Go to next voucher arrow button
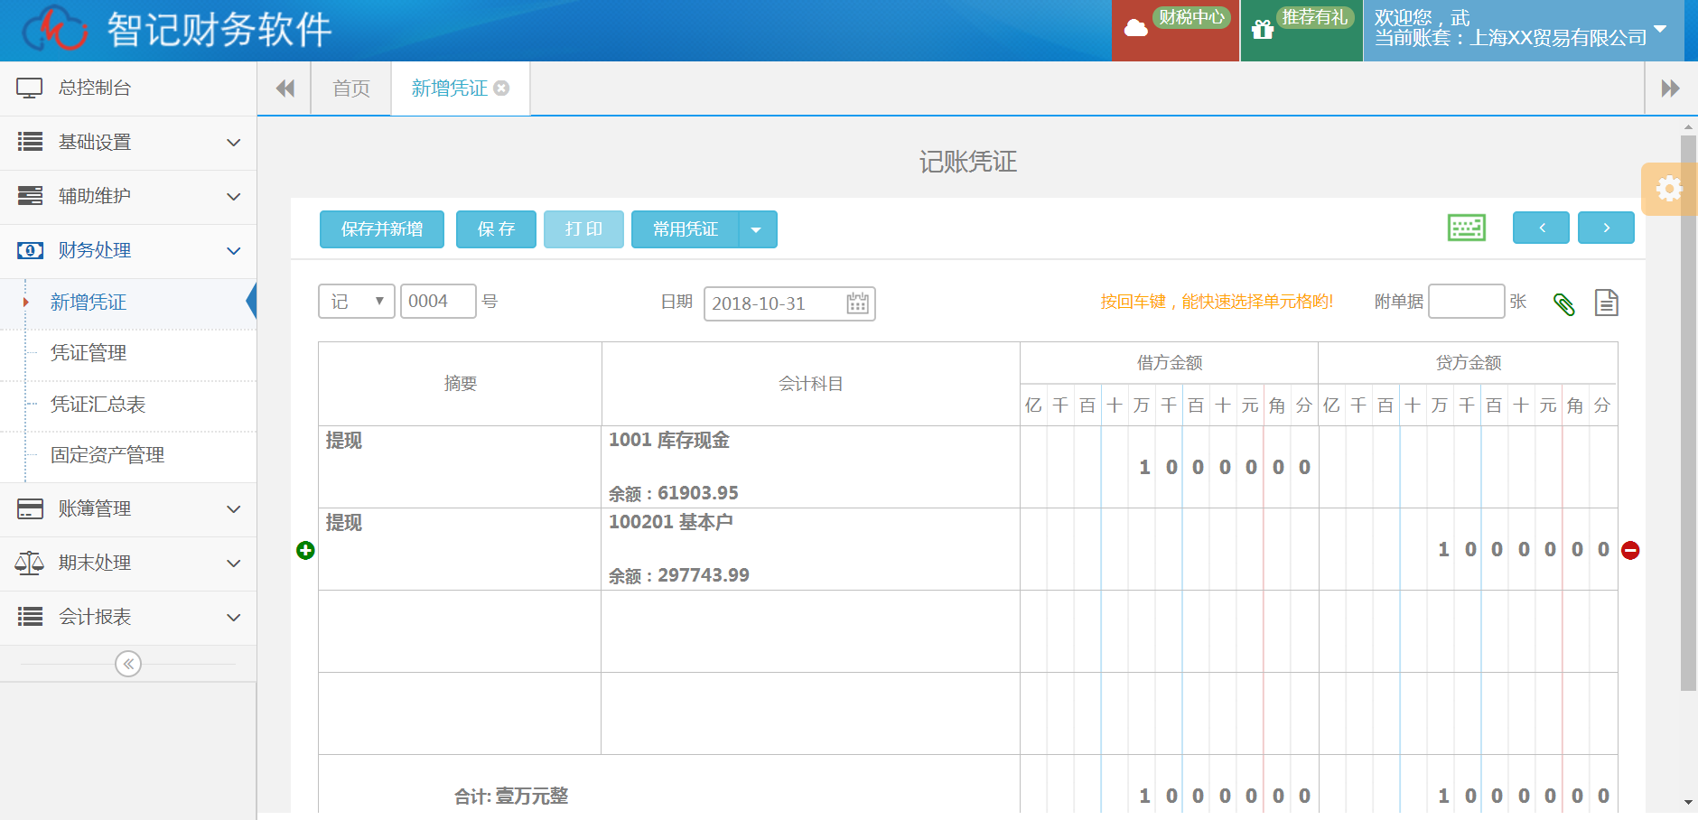This screenshot has height=820, width=1698. point(1605,228)
